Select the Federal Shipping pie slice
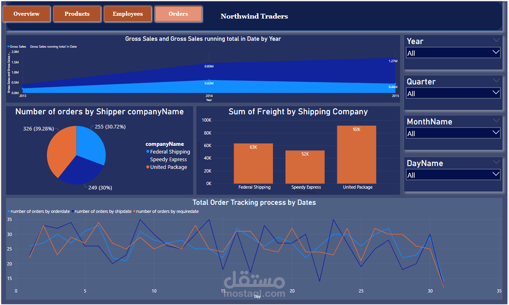The image size is (509, 305). click(91, 145)
